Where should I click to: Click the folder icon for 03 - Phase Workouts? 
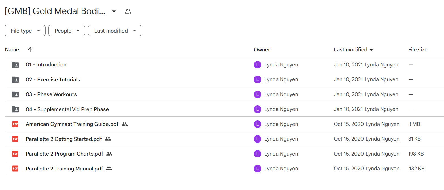click(15, 94)
